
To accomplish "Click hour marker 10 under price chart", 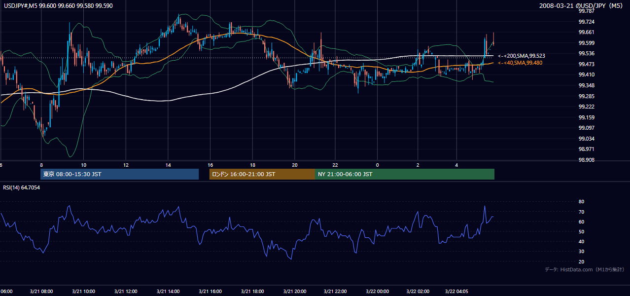I will (x=83, y=165).
